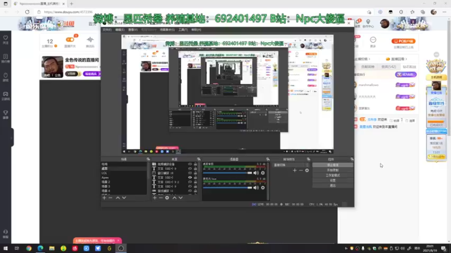Pop out the Scene Transitions dock panel
Viewport: 451px width, 253px height.
click(308, 159)
